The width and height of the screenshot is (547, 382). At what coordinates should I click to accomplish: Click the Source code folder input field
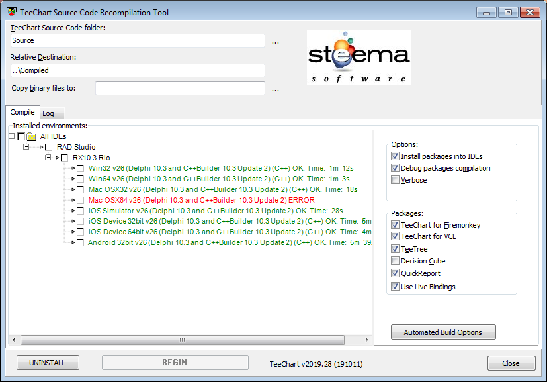(138, 40)
